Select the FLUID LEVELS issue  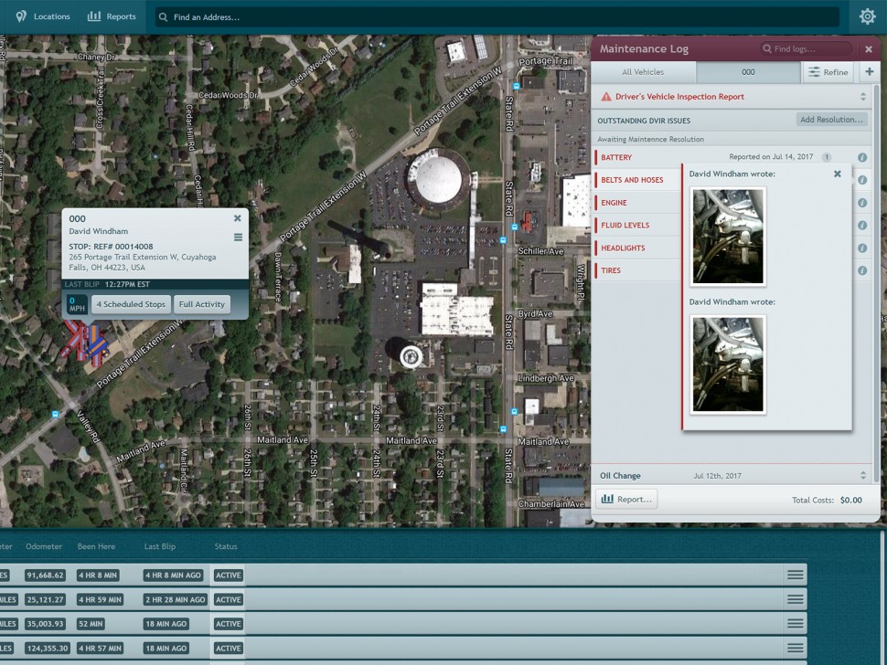[x=625, y=225]
